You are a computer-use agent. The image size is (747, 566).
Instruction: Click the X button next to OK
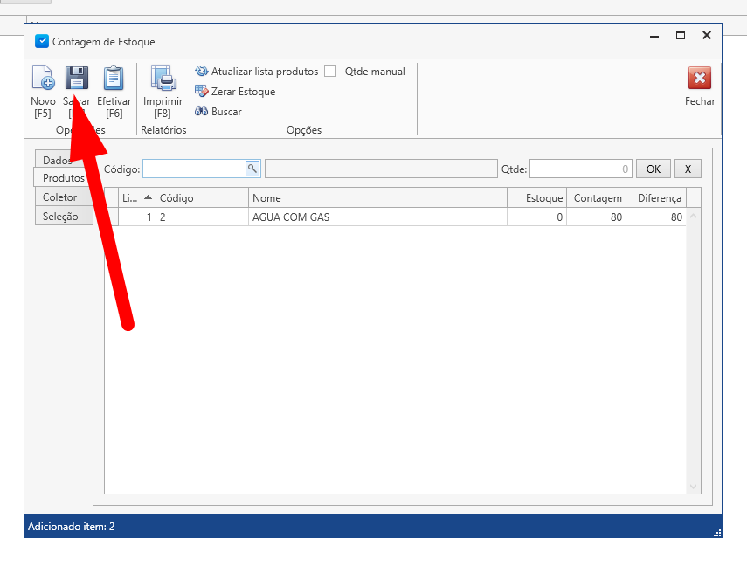688,169
